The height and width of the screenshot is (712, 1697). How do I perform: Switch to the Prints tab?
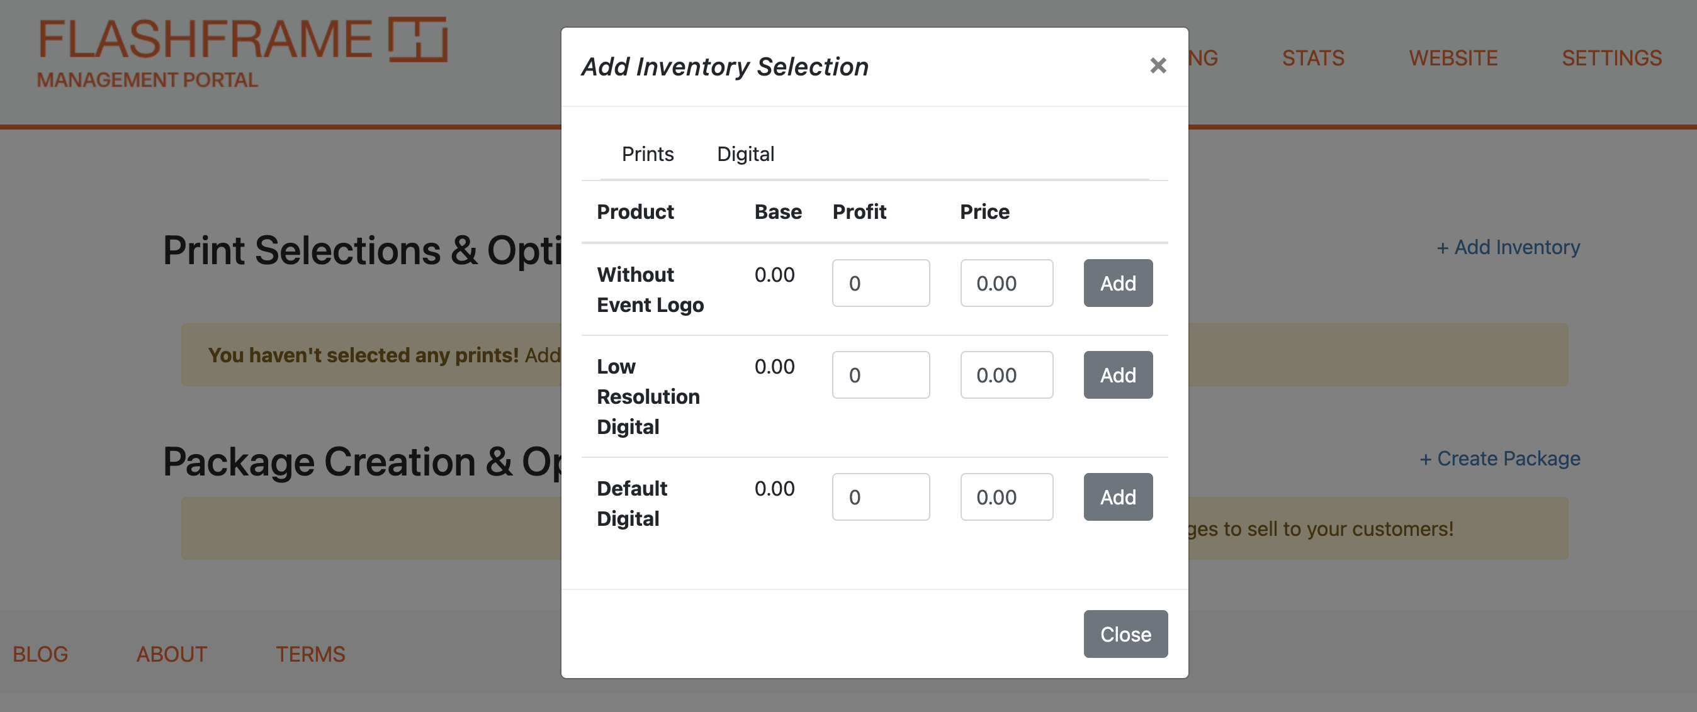pos(648,154)
